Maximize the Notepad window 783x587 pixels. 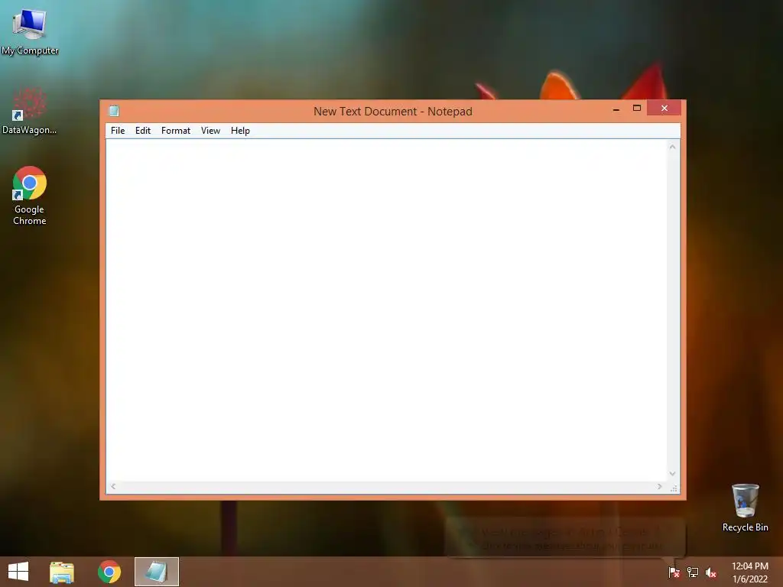[637, 109]
